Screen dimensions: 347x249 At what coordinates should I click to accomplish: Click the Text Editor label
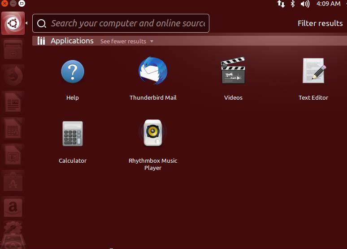point(313,97)
